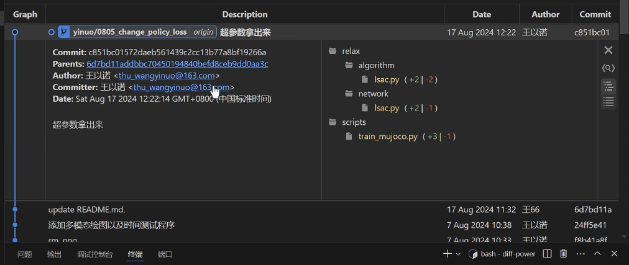
Task: Click the code review icon
Action: [608, 68]
